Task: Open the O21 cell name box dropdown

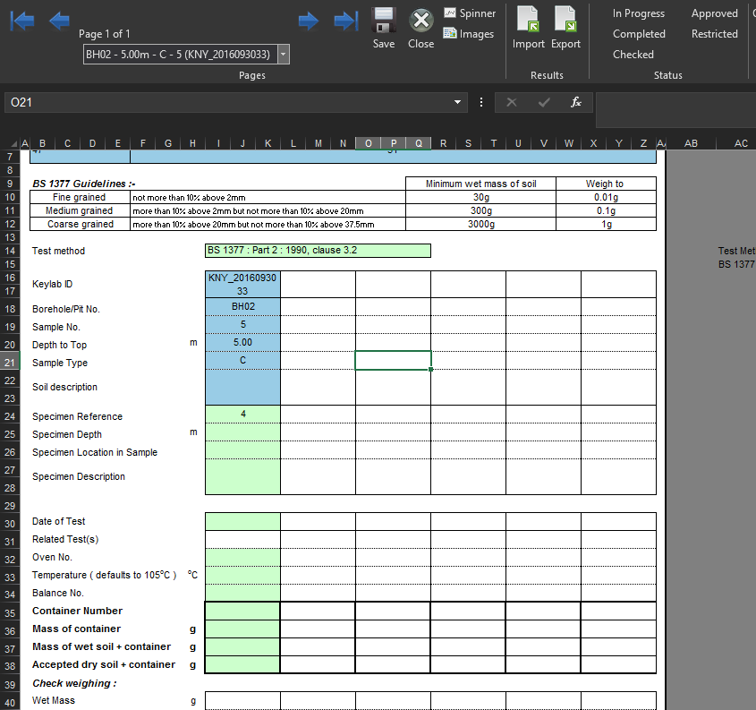Action: [x=457, y=102]
